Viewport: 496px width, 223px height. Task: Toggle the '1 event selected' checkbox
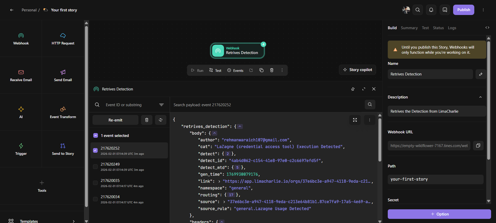coord(95,135)
